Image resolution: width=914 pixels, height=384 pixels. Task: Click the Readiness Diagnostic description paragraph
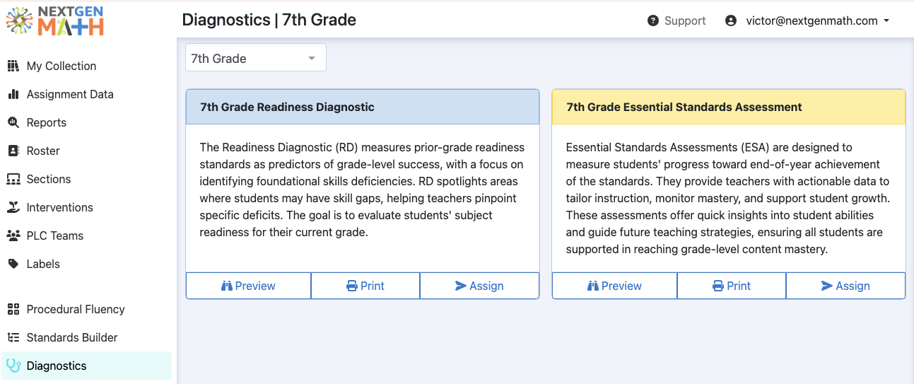click(x=362, y=190)
